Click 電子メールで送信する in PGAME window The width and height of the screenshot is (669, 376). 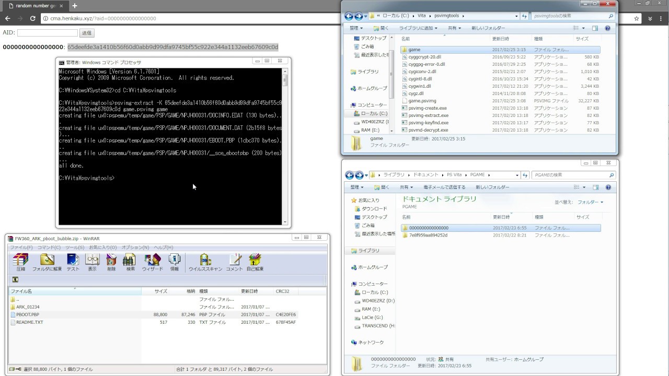point(444,187)
